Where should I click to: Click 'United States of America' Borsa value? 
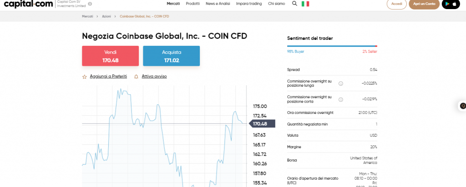point(364,160)
